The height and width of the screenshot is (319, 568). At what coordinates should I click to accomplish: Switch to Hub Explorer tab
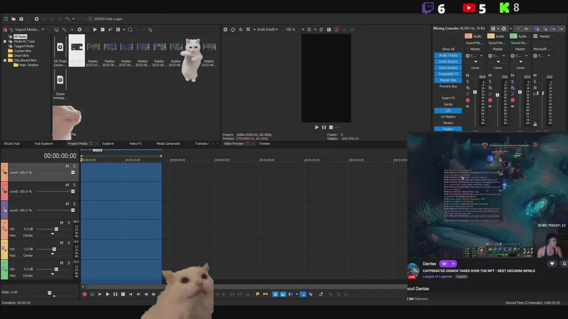click(x=43, y=144)
